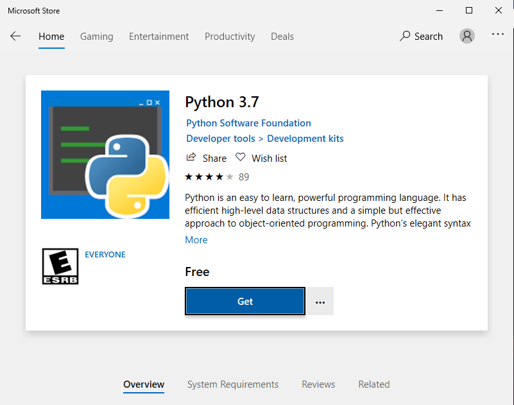Open the Entertainment tab
The image size is (514, 405).
tap(158, 37)
